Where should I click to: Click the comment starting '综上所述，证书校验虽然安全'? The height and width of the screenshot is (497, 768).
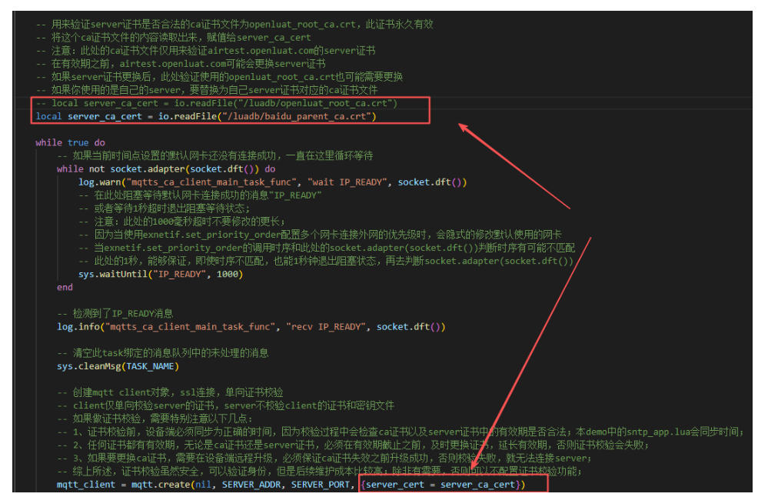[x=319, y=472]
